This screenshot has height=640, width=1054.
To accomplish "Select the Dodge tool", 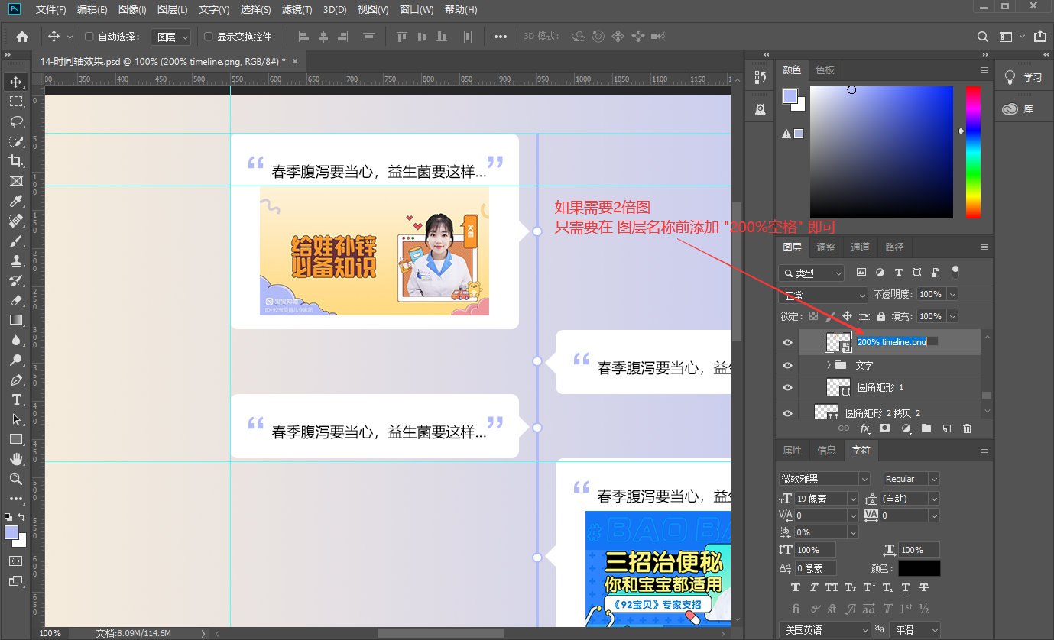I will (15, 360).
